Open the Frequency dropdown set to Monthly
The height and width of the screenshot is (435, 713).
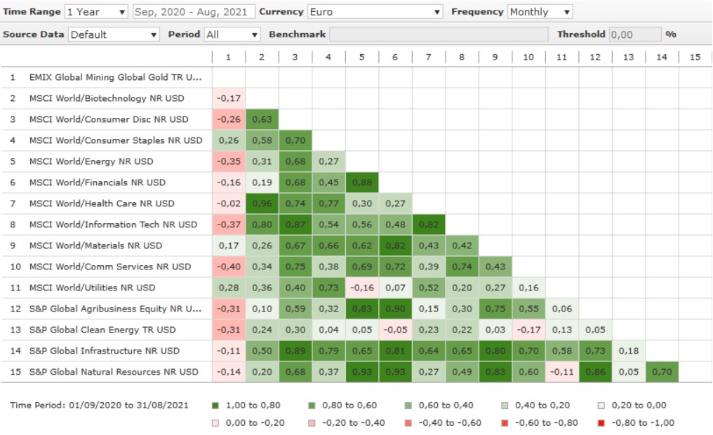540,12
